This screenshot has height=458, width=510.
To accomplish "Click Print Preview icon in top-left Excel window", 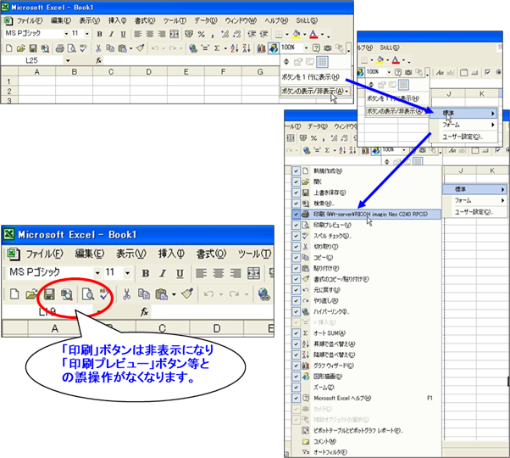I will [x=71, y=48].
